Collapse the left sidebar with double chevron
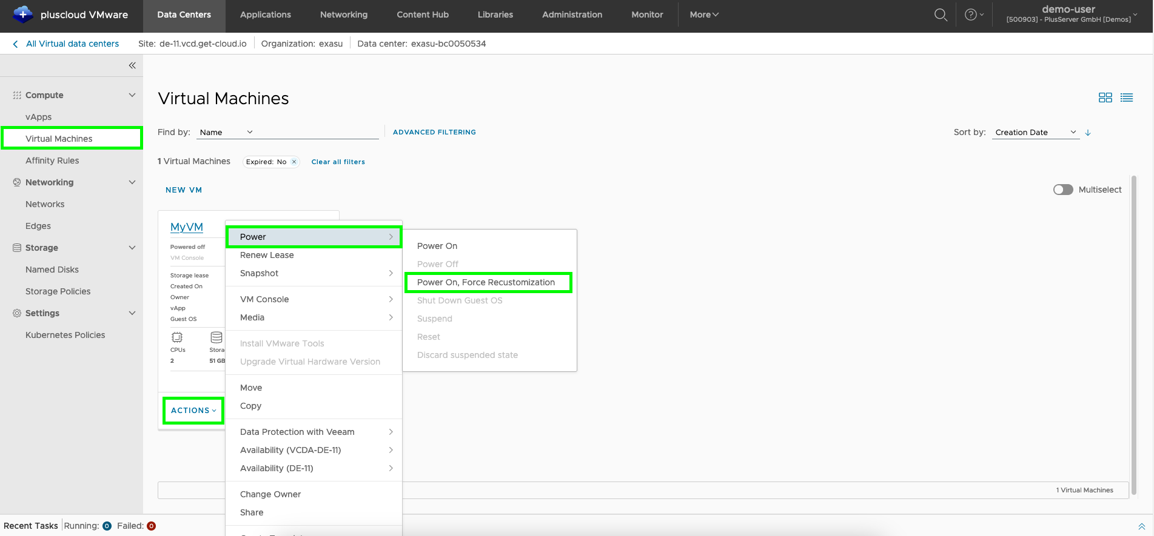The width and height of the screenshot is (1154, 536). [132, 65]
